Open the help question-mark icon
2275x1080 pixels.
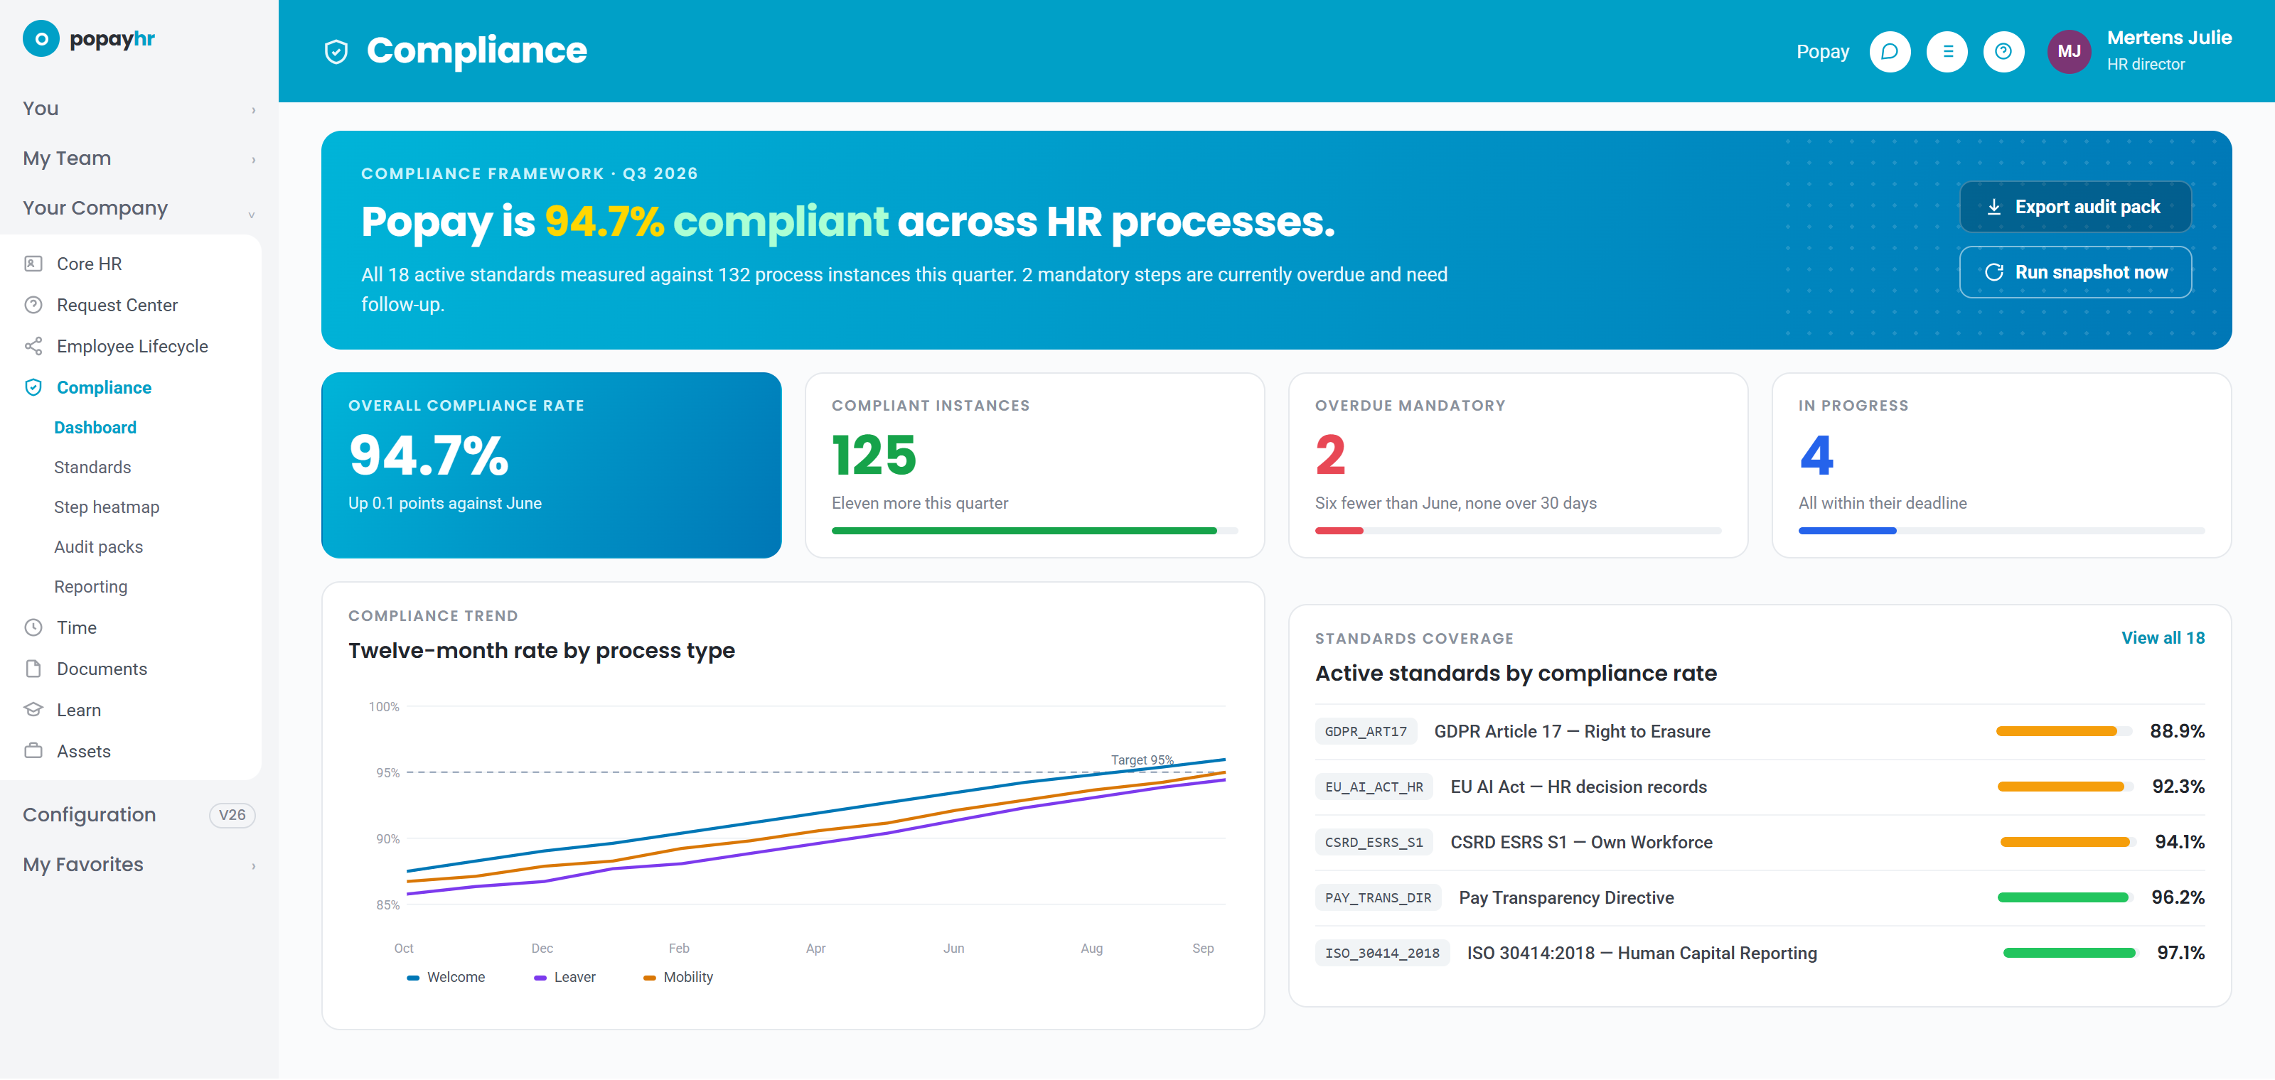[2003, 51]
